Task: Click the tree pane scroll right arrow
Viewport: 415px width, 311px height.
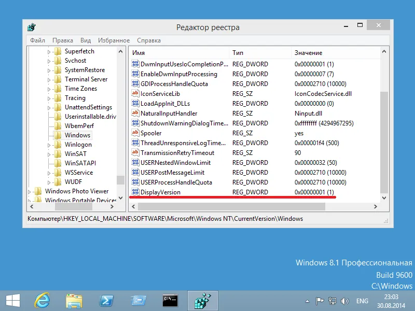Action: pos(112,206)
